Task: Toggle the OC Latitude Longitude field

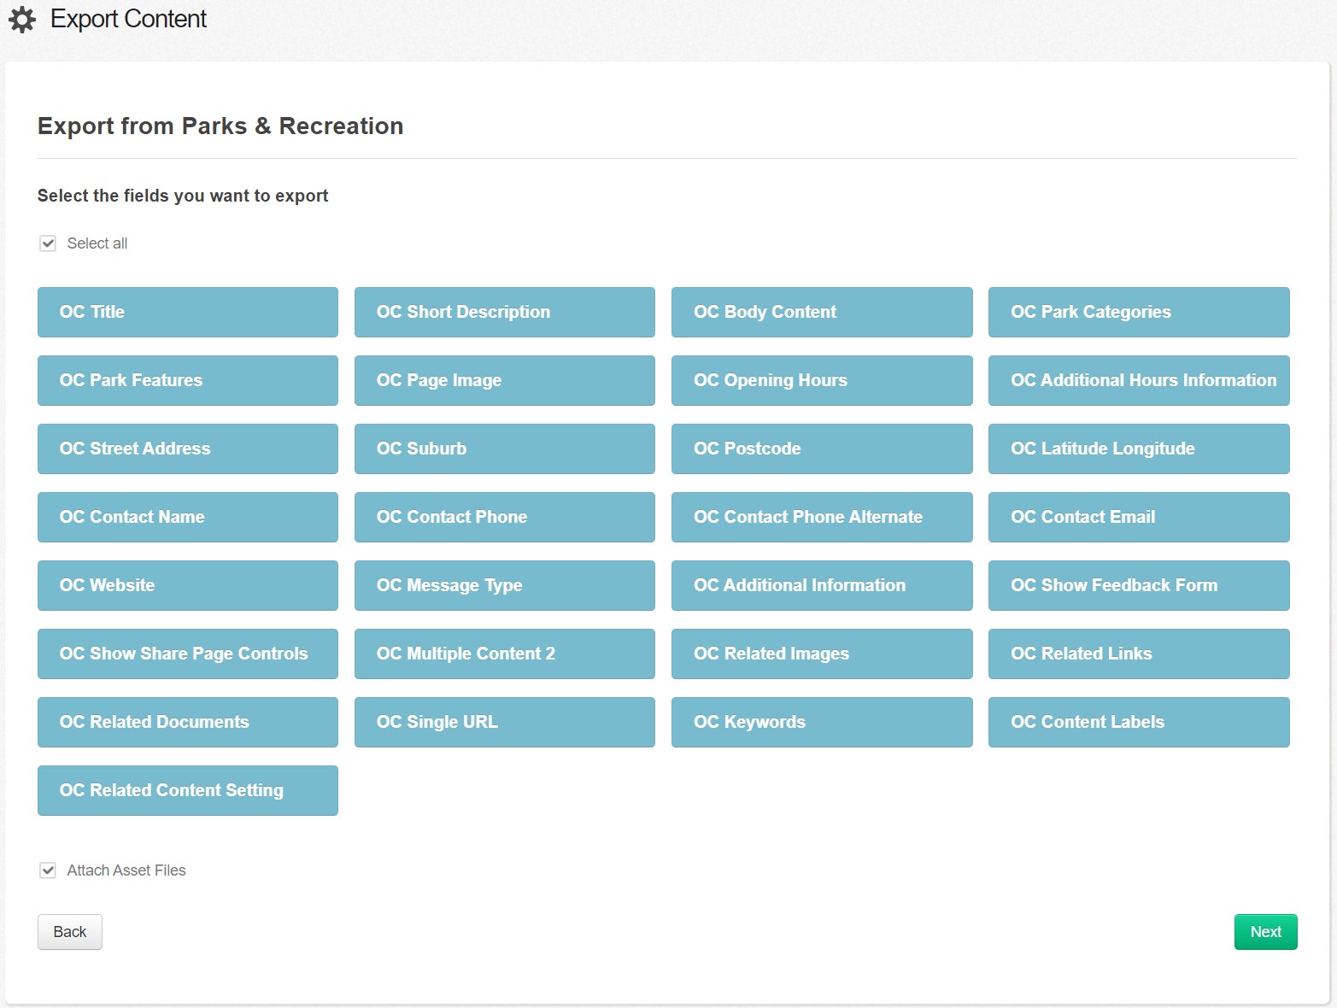Action: (1139, 448)
